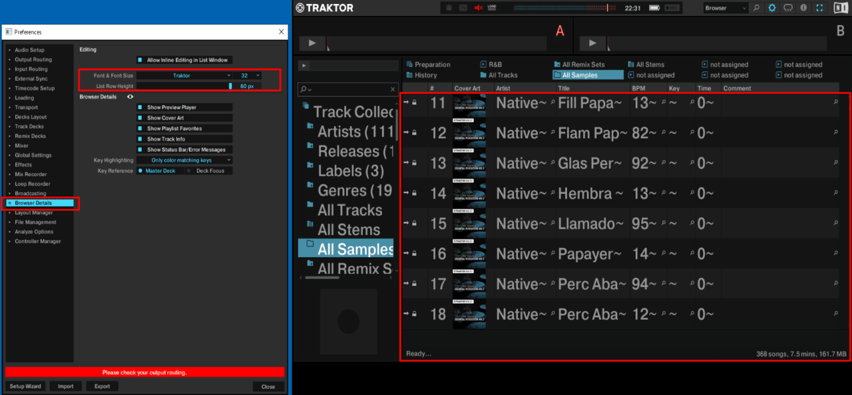Viewport: 852px width, 395px height.
Task: Click the Native Instruments NI logo
Action: tap(839, 8)
